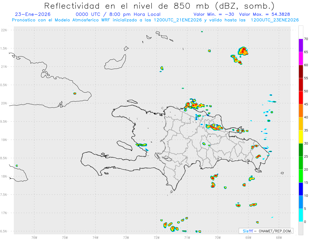Screen dimensions: 313x241
Task: Click the '21N' latitude axis label
Action: tap(4, 67)
